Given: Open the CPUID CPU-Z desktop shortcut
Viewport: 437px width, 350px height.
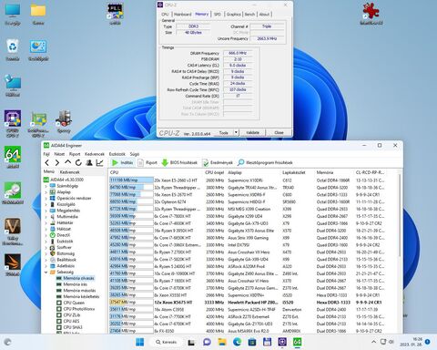Looking at the screenshot, I should coord(13,124).
